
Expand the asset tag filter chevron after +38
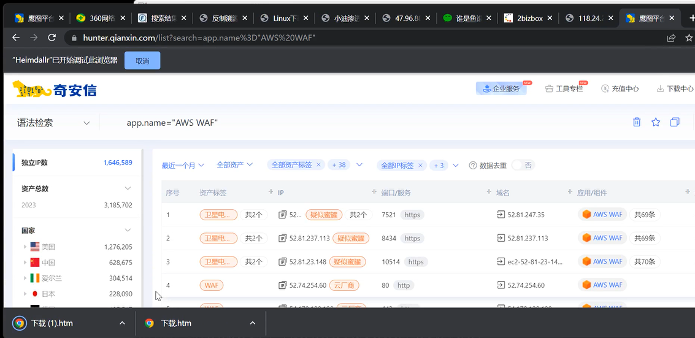[x=359, y=165]
